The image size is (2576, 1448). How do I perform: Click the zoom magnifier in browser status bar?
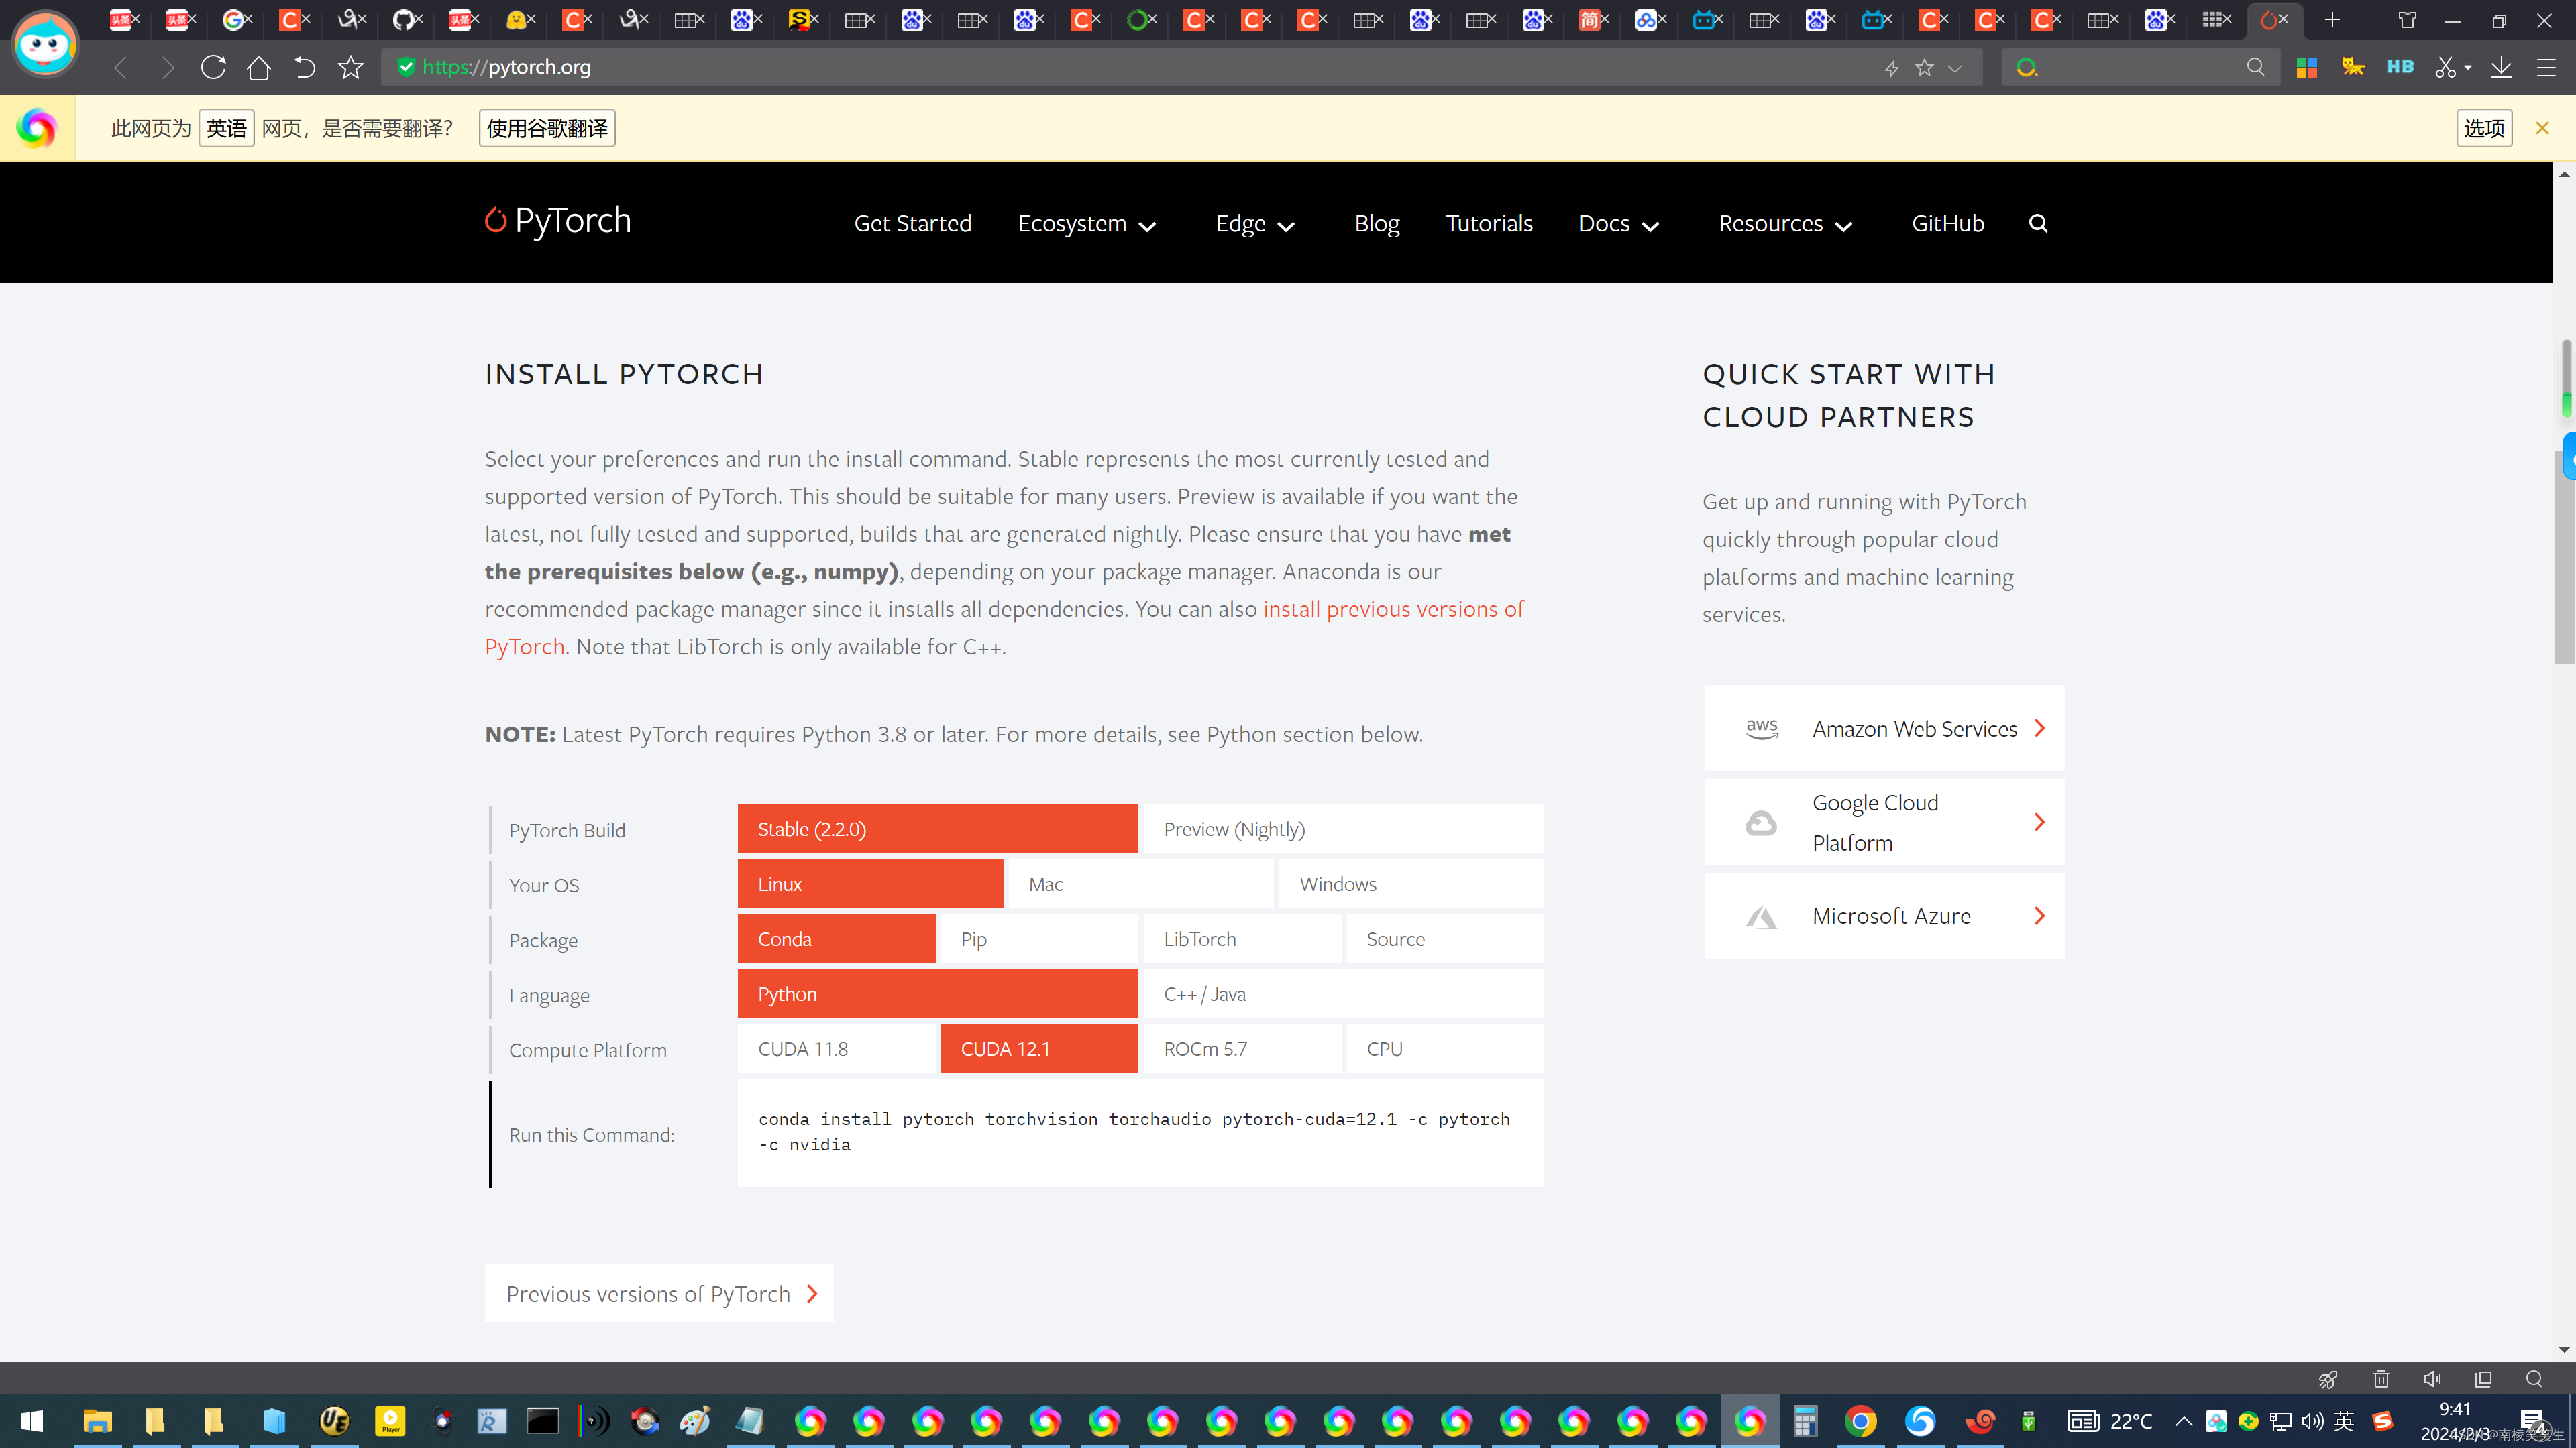[x=2534, y=1379]
